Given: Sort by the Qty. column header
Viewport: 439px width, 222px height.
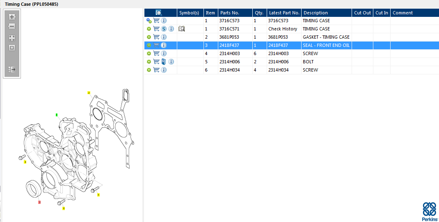Looking at the screenshot, I should pyautogui.click(x=260, y=13).
